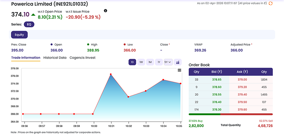This screenshot has width=284, height=135.
Task: Open the chart hamburger menu
Action: pos(180,70)
